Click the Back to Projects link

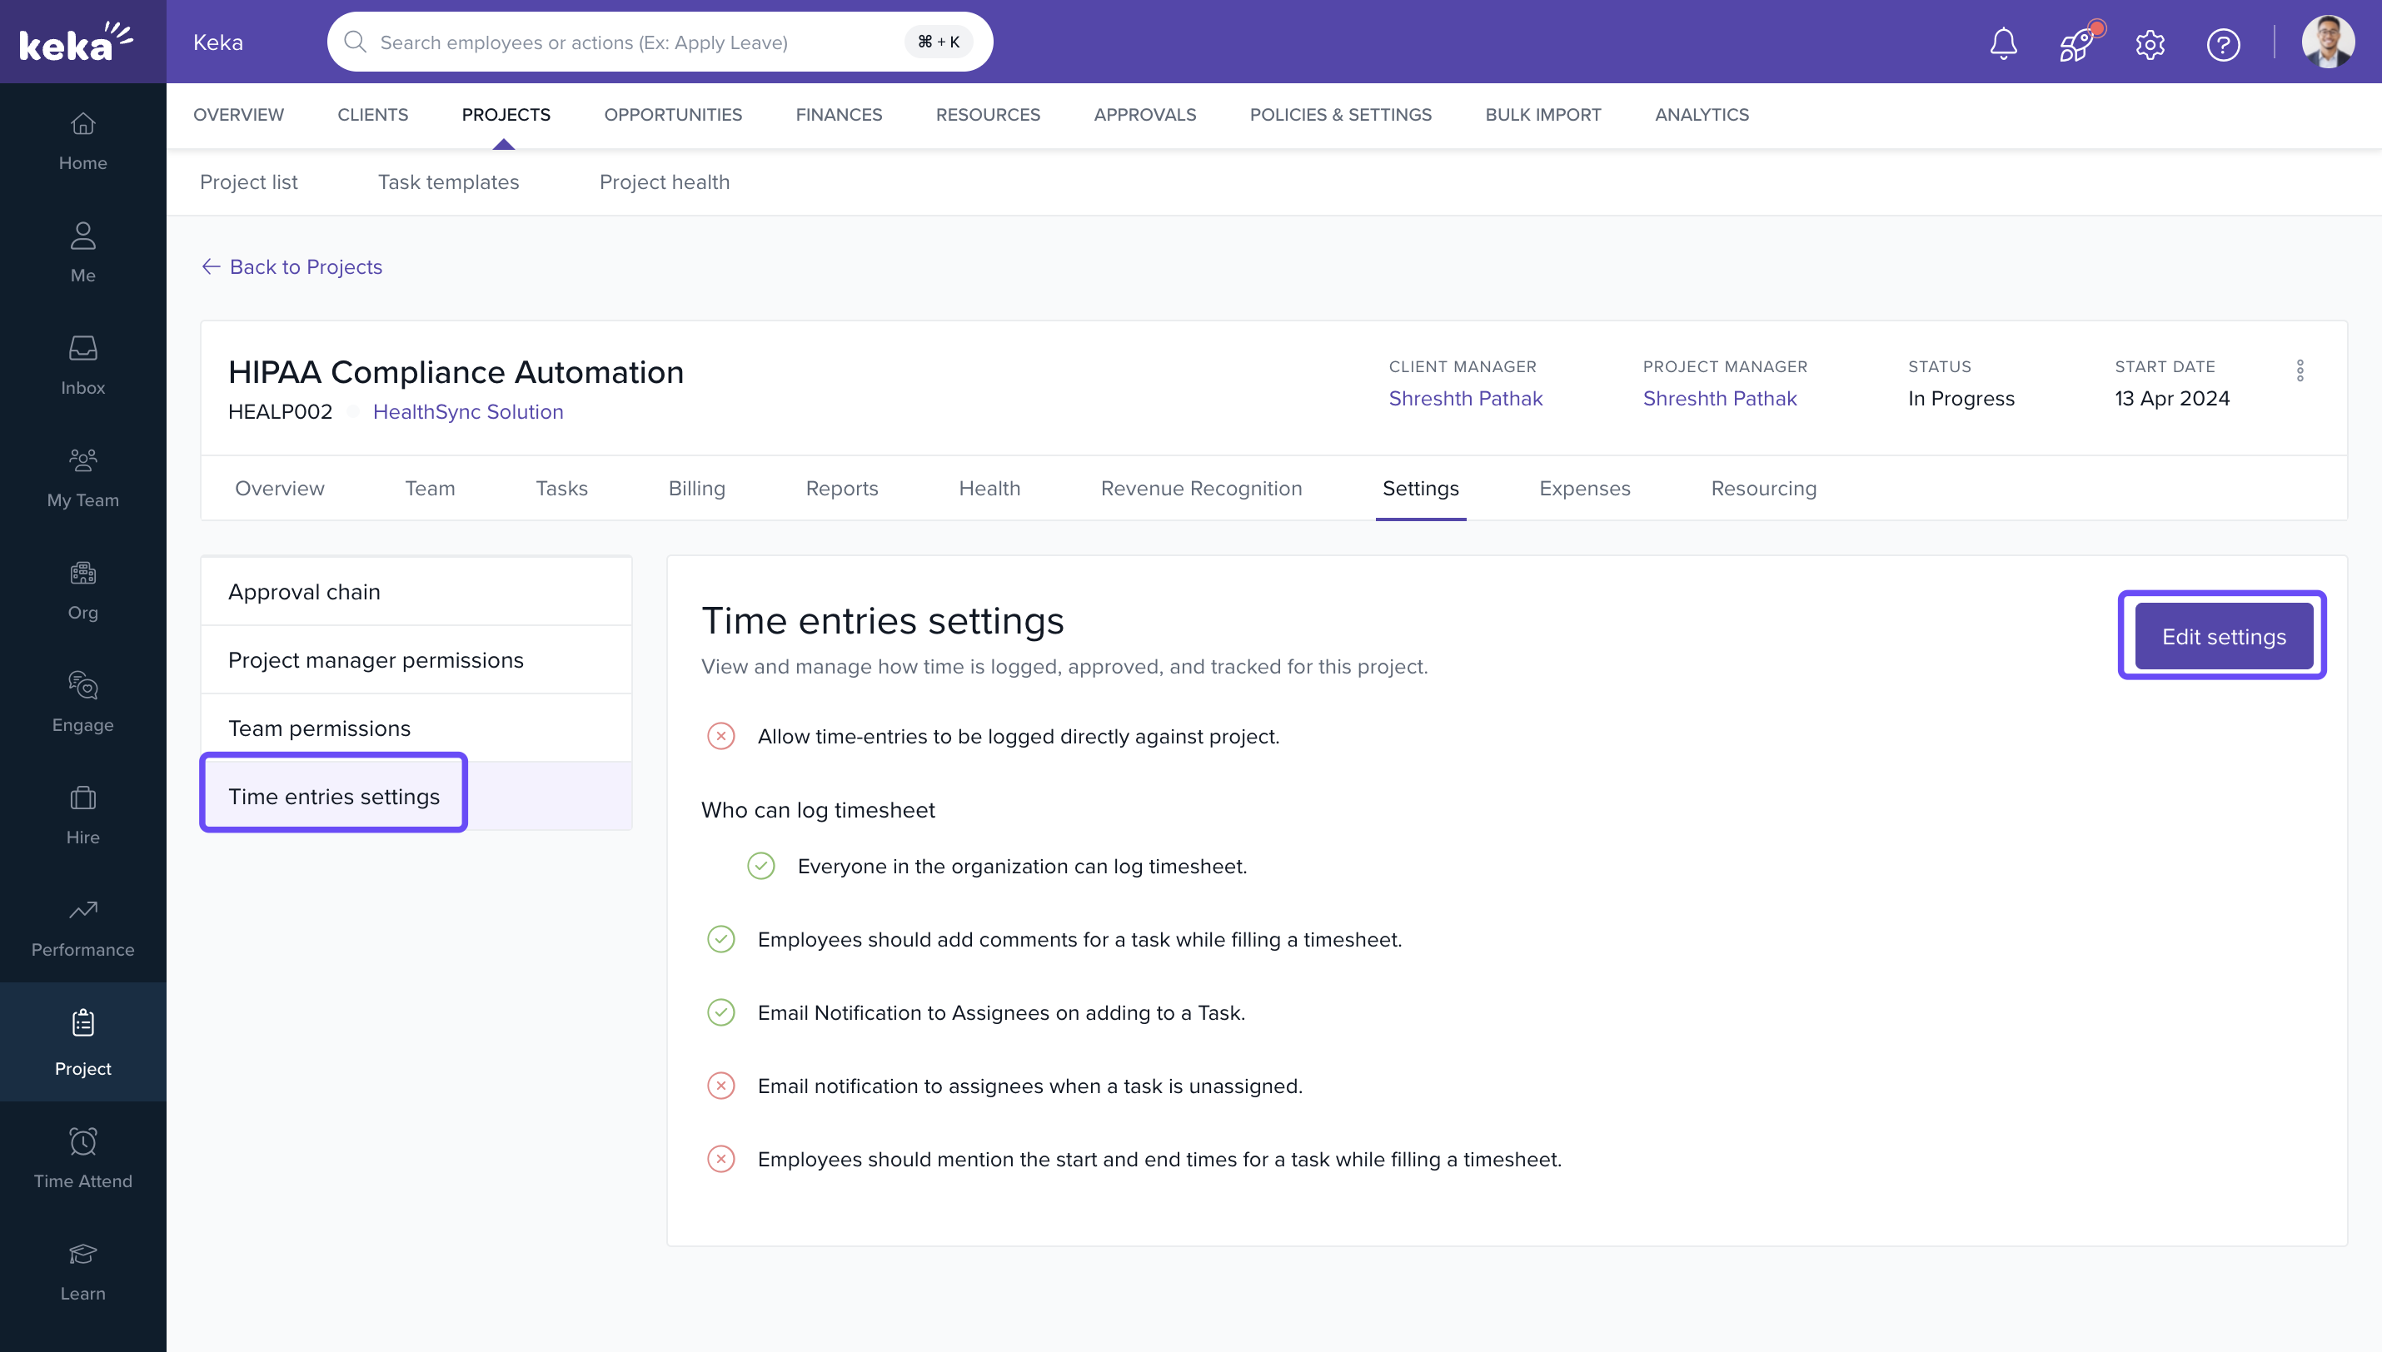pyautogui.click(x=292, y=266)
